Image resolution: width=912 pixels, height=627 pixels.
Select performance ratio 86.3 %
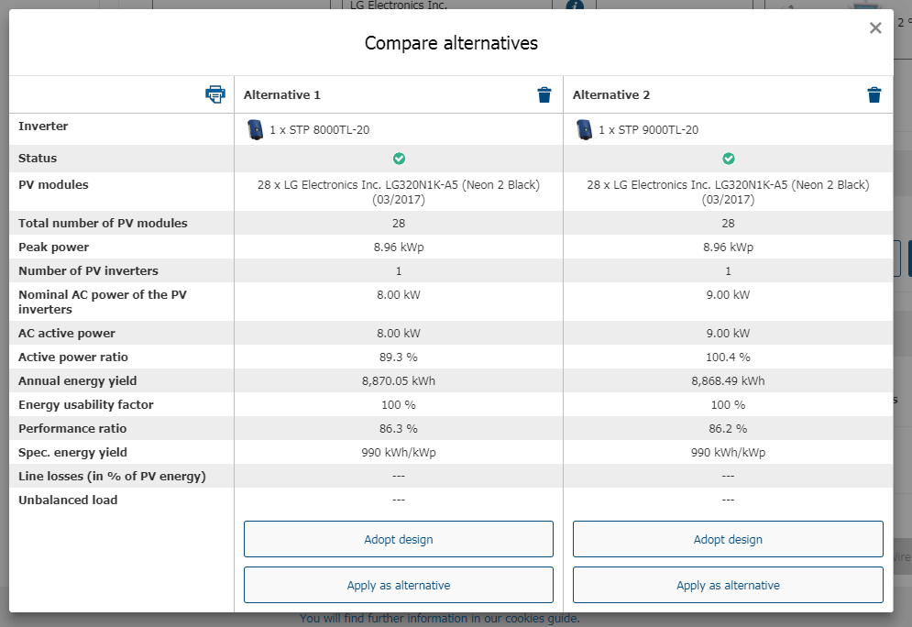point(399,429)
